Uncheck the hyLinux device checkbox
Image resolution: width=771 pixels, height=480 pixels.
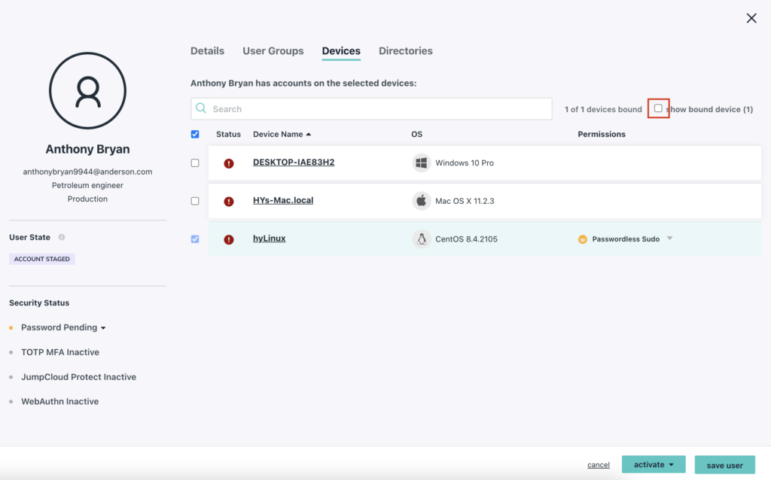[195, 239]
